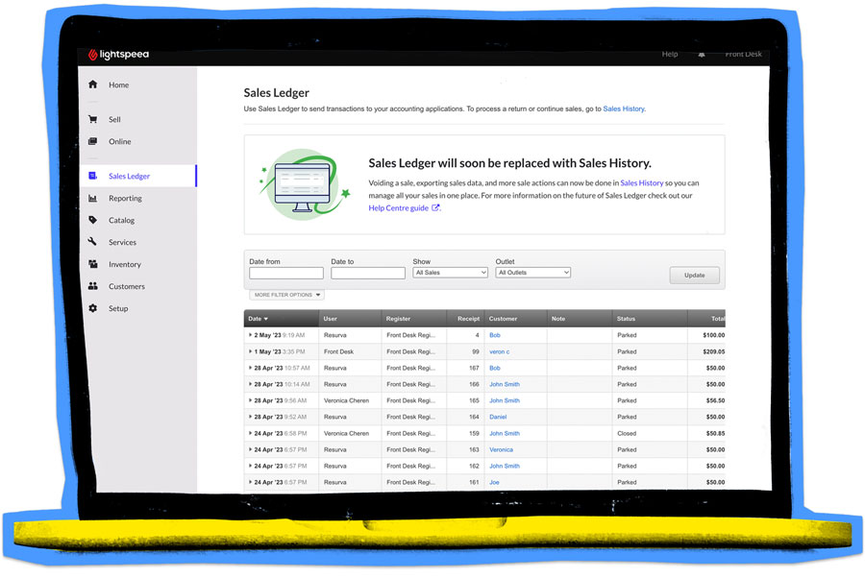This screenshot has height=578, width=865.
Task: Open Sales History link inside the banner
Action: point(642,183)
